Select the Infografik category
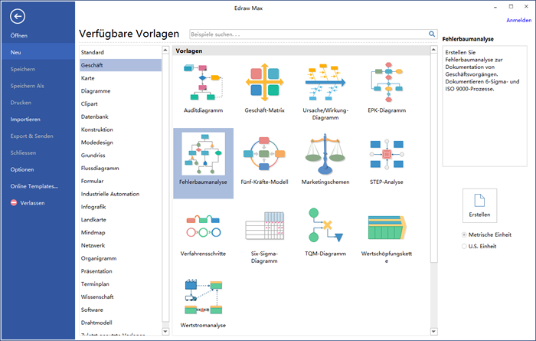This screenshot has width=536, height=341. tap(120, 207)
